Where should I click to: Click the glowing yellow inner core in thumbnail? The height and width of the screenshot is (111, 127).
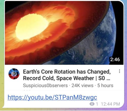[x=32, y=27]
